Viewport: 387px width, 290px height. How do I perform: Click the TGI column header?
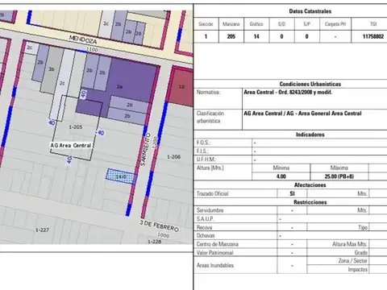click(373, 24)
